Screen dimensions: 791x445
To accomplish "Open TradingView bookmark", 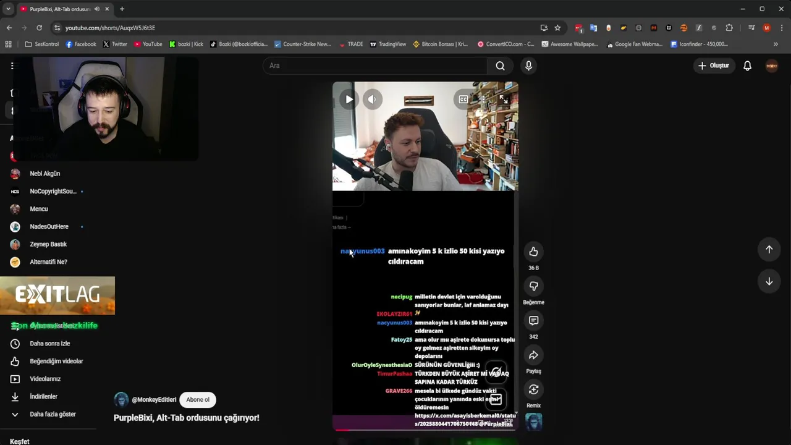I will click(388, 44).
